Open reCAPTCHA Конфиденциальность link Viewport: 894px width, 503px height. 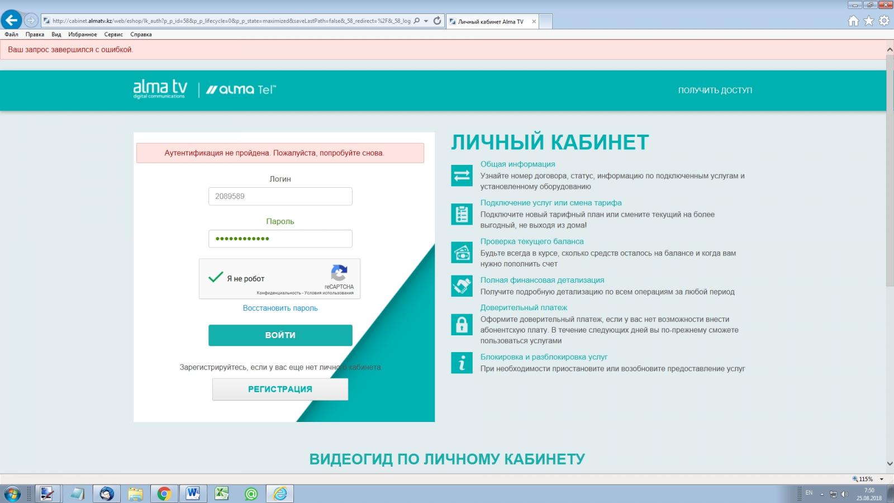278,293
